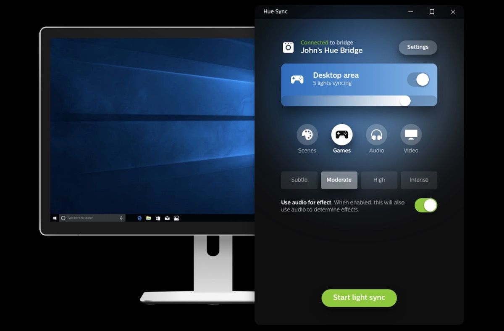Switch to Video sync mode
Viewport: 504px width, 331px height.
pyautogui.click(x=411, y=135)
